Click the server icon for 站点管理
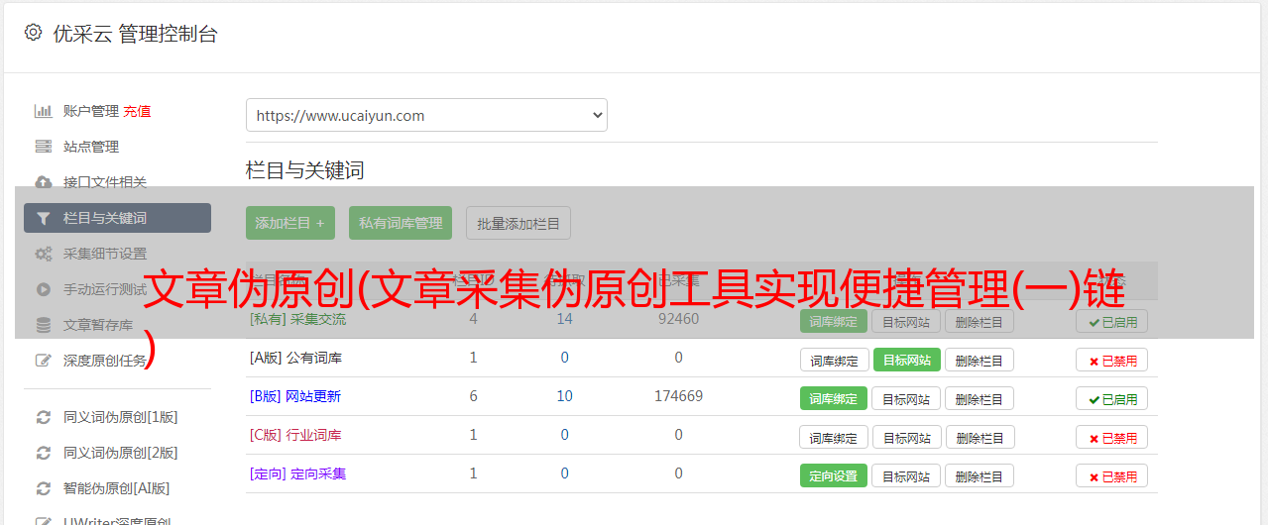Screen dimensions: 1268x525 (x=44, y=147)
